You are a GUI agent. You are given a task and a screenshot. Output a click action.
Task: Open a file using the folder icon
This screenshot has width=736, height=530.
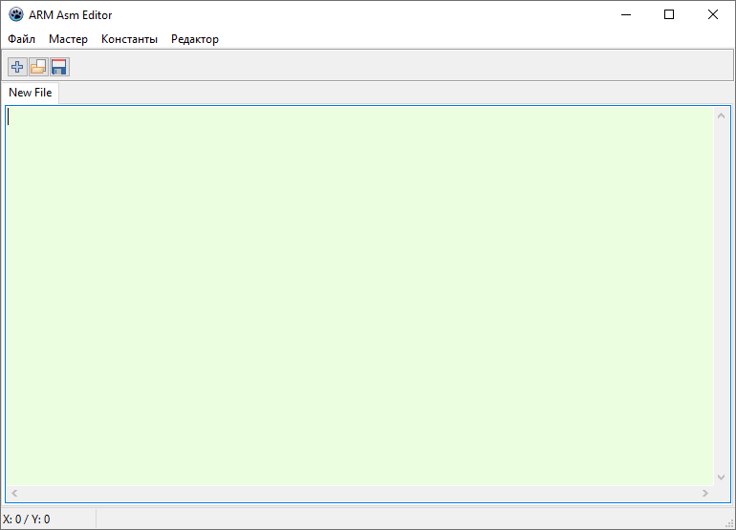point(38,67)
